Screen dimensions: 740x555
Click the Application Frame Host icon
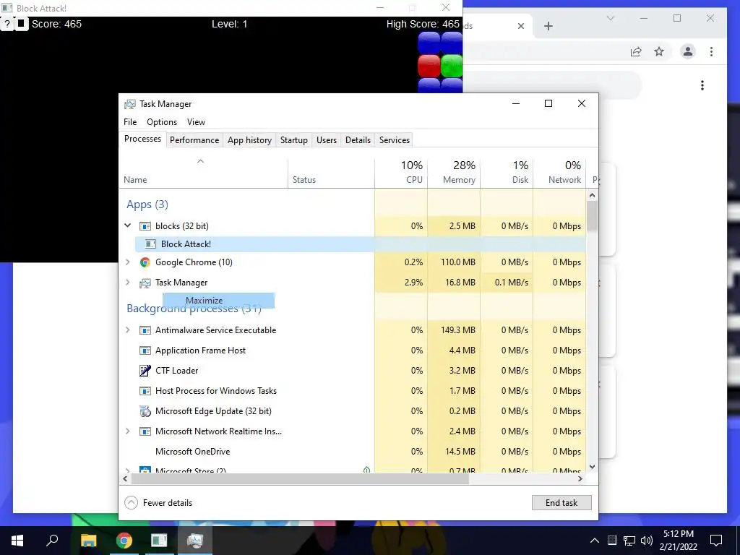pos(145,350)
